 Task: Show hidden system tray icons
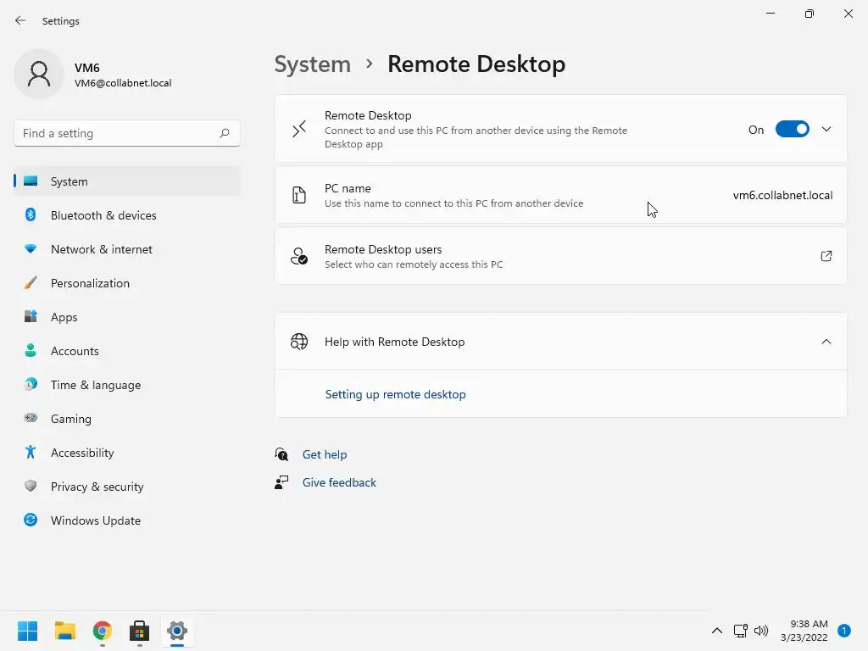click(x=717, y=631)
